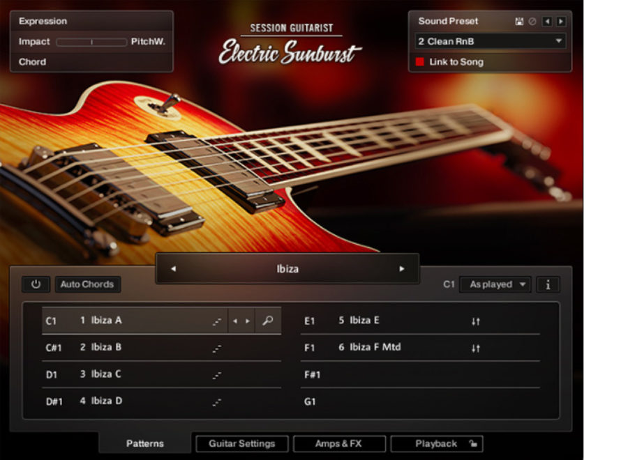This screenshot has width=628, height=460.
Task: Switch to the Guitar Settings tab
Action: click(241, 444)
